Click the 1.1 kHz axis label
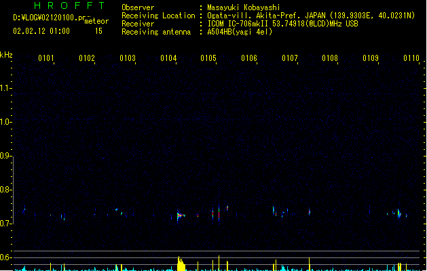This screenshot has height=271, width=427. coord(5,88)
